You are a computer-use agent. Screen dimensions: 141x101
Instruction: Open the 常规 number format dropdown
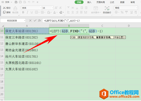[137, 8]
